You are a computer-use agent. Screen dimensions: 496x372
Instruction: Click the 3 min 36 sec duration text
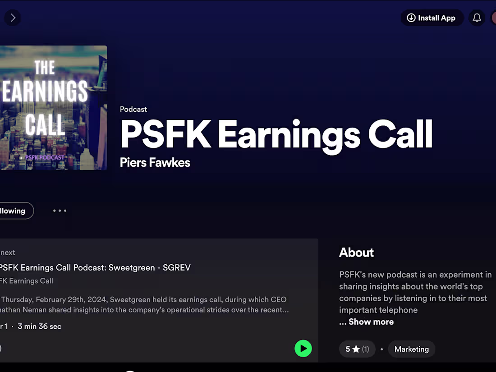(x=40, y=326)
